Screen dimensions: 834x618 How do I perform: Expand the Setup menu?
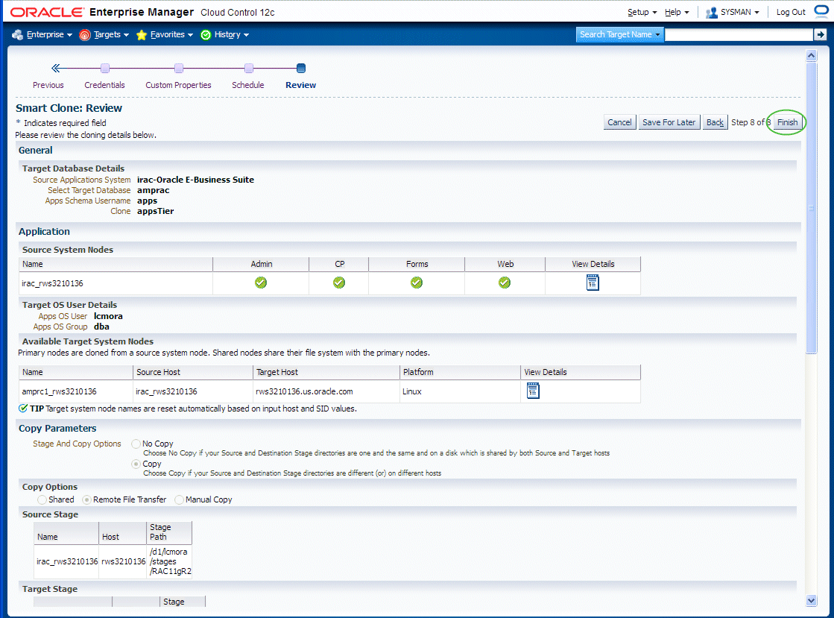[642, 12]
